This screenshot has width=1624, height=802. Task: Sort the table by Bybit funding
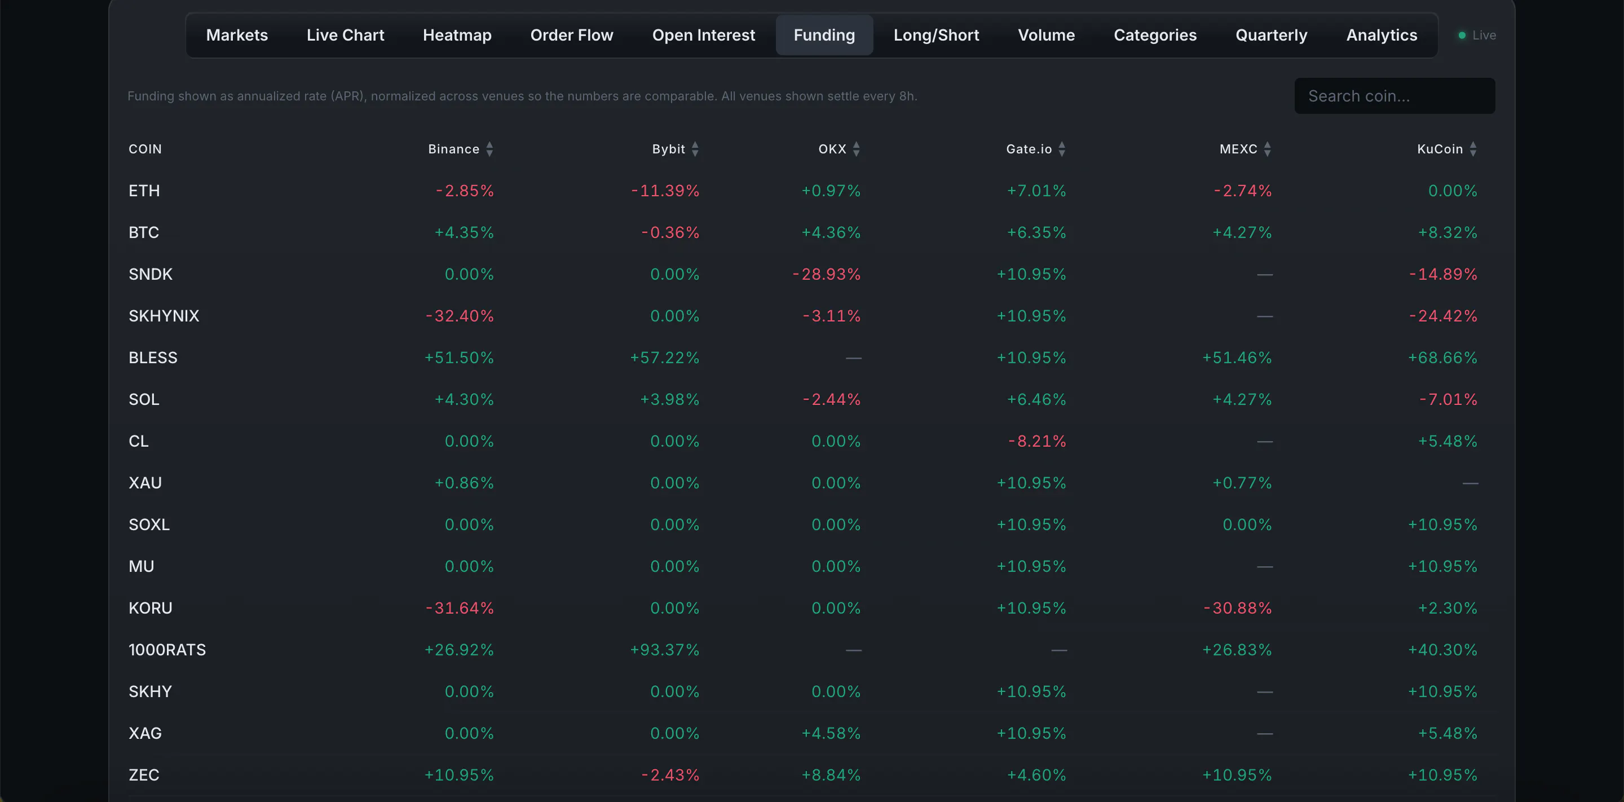pyautogui.click(x=675, y=149)
